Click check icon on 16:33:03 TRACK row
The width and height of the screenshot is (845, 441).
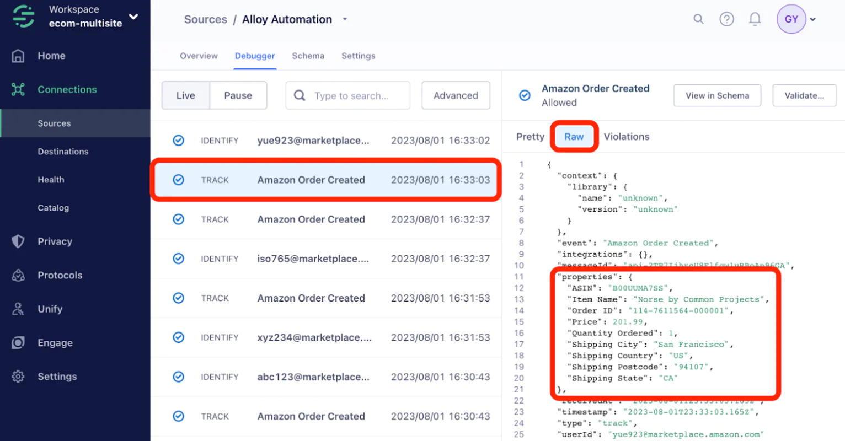click(179, 180)
